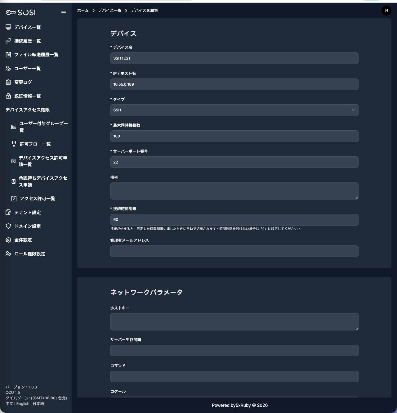Viewport: 397px width, 413px height.
Task: Click the 承認待ちデバイスアクセス申請 icon
Action: 13,182
